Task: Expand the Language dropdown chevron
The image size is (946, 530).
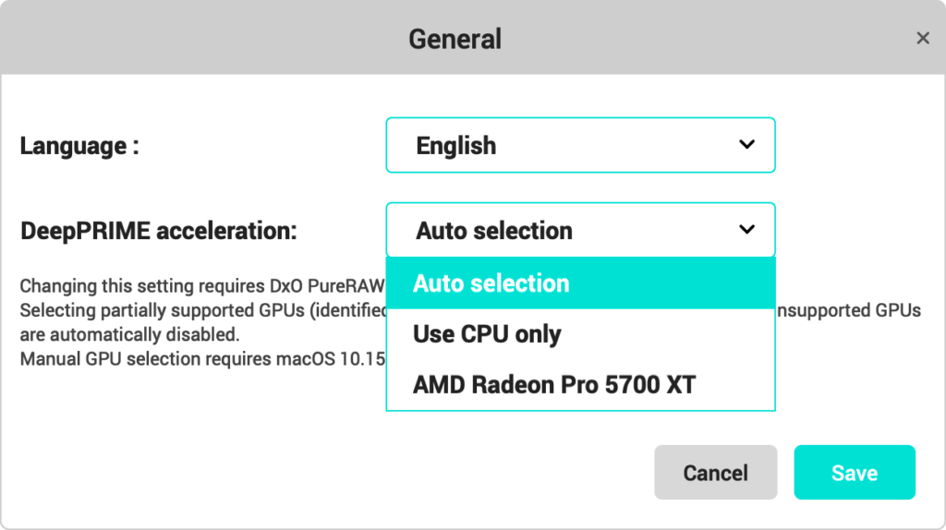Action: pyautogui.click(x=746, y=145)
